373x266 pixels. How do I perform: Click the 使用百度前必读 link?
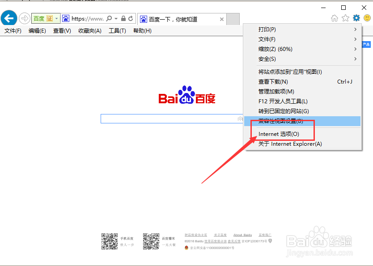(x=216, y=241)
